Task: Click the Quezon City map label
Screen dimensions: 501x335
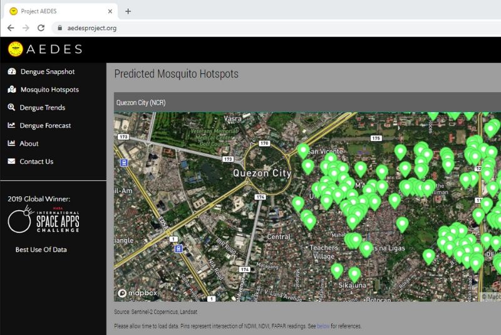Action: tap(262, 173)
